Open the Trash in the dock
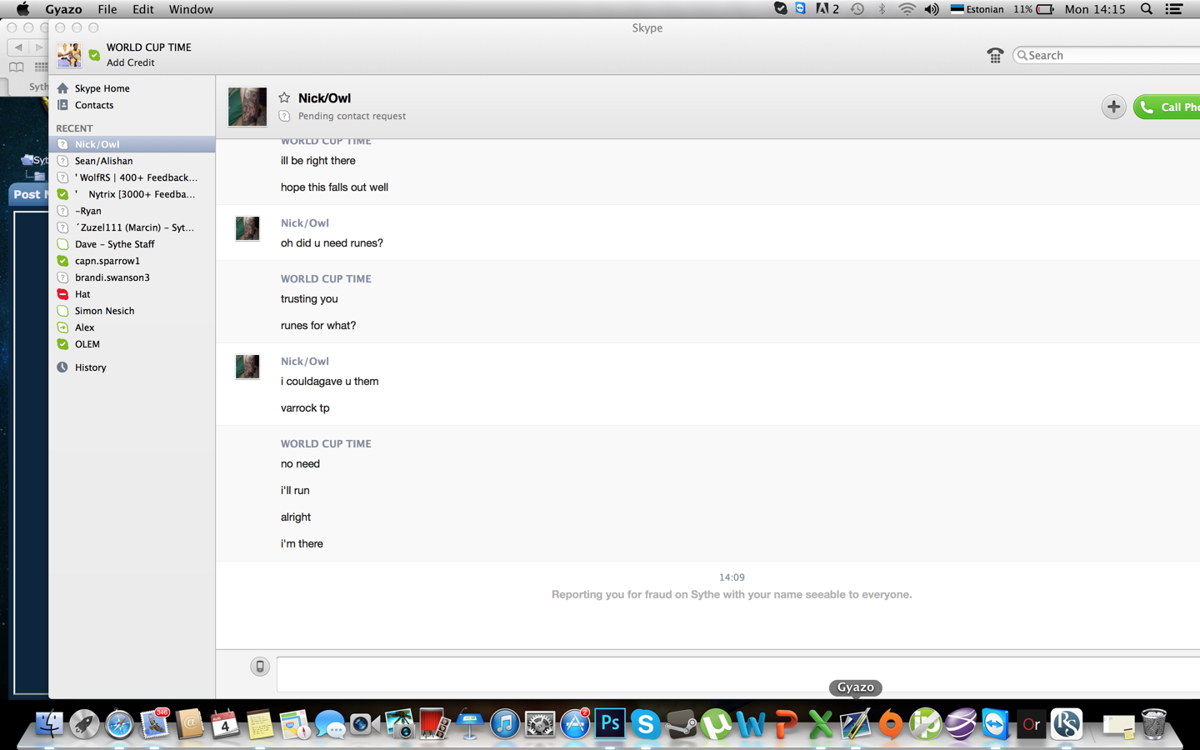The height and width of the screenshot is (750, 1200). coord(1154,724)
